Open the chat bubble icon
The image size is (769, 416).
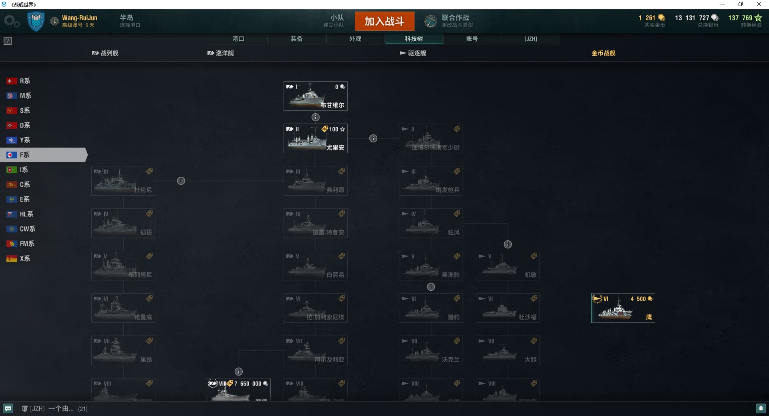[x=8, y=408]
